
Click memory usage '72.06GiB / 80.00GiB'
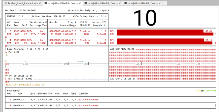(64, 43)
